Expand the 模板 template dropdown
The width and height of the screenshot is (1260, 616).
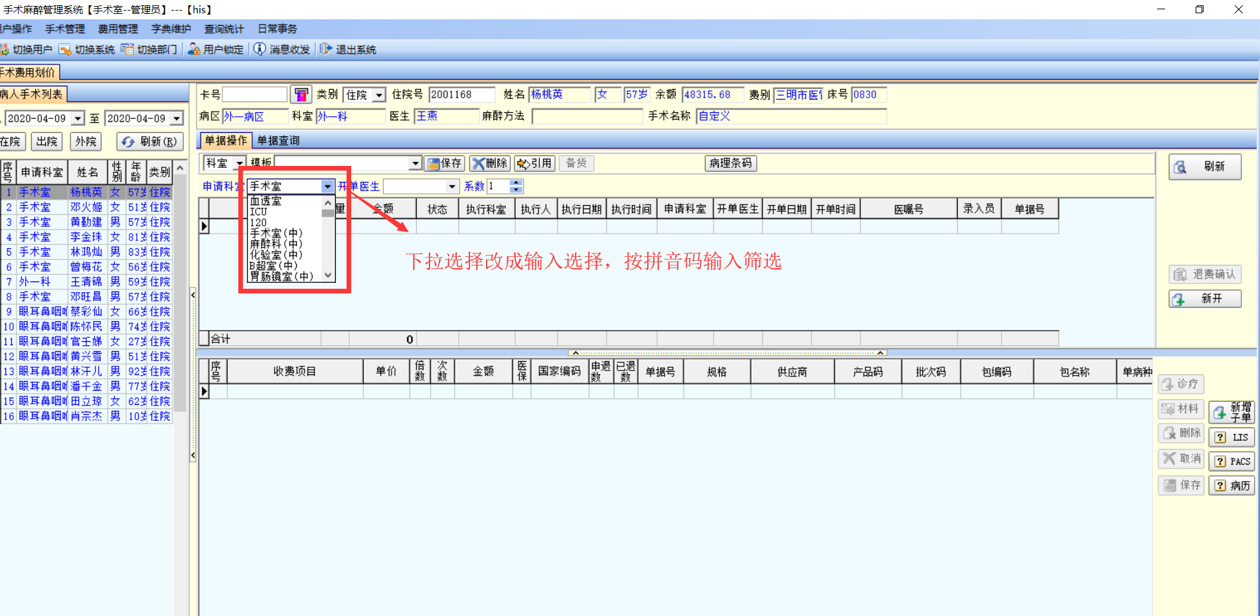(x=416, y=163)
